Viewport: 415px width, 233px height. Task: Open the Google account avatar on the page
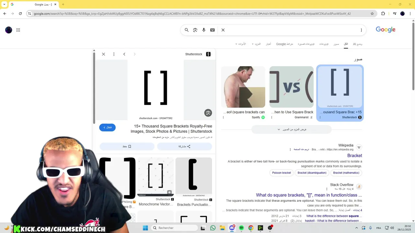point(9,30)
